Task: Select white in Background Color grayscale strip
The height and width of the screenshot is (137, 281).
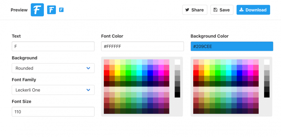Action: point(267,62)
